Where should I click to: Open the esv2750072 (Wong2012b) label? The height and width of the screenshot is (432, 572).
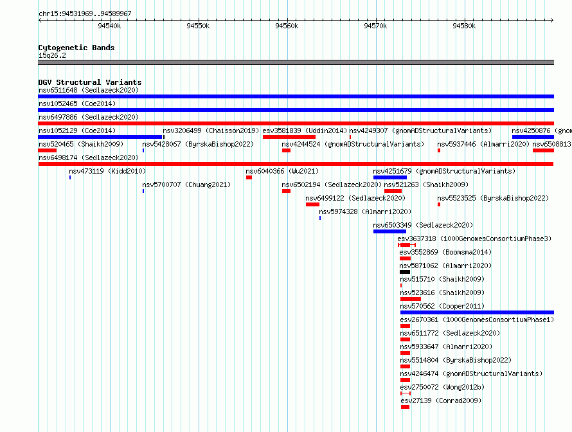[x=442, y=387]
